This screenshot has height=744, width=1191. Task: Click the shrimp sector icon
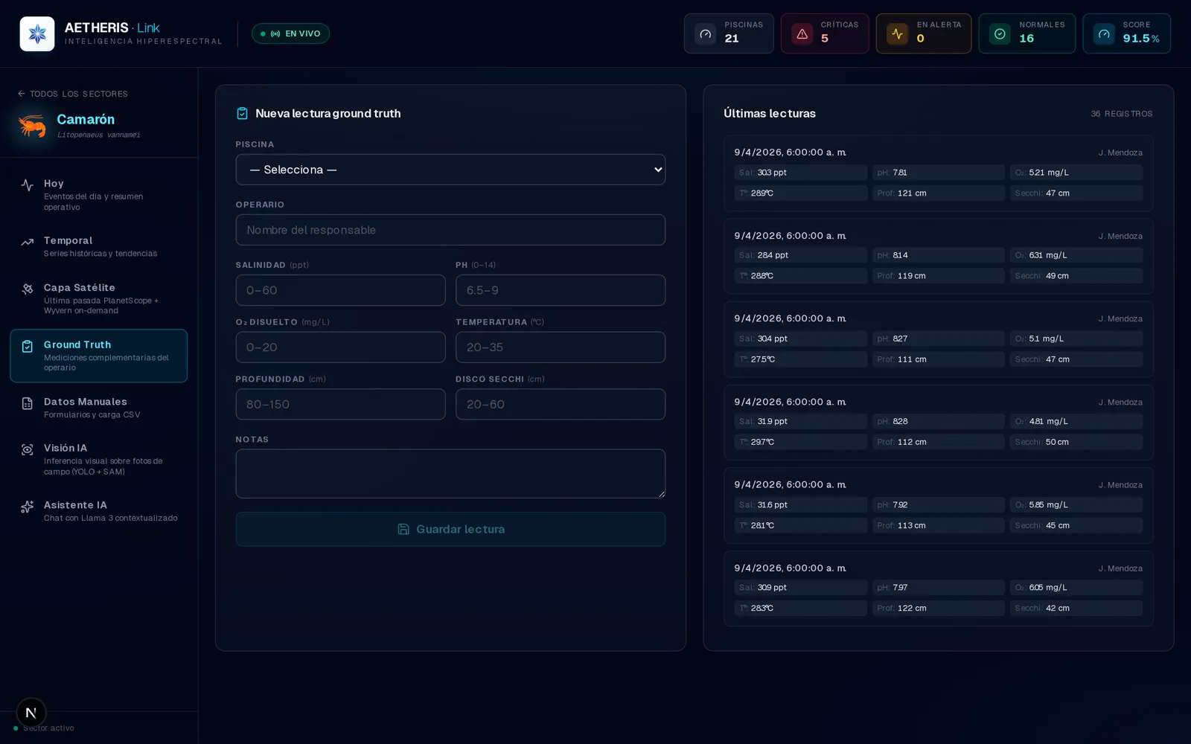pyautogui.click(x=32, y=125)
